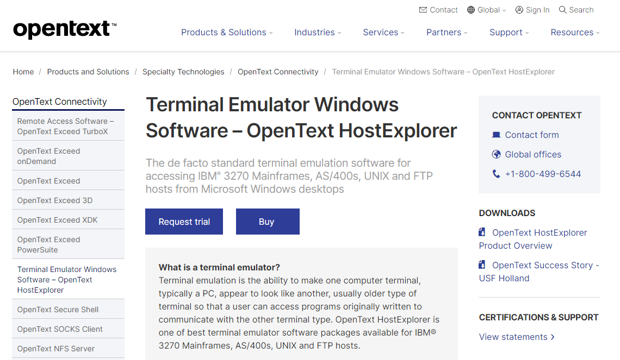Open OpenText Success Story - USF Holland
This screenshot has height=360, width=620.
(x=539, y=271)
